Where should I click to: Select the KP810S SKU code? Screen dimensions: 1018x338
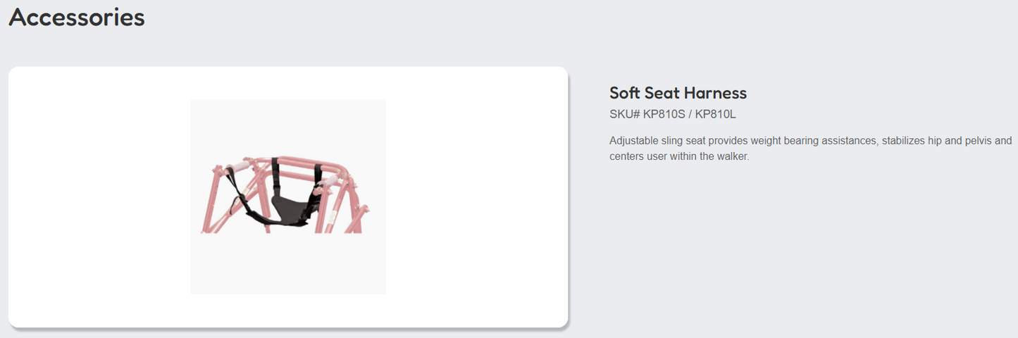664,114
